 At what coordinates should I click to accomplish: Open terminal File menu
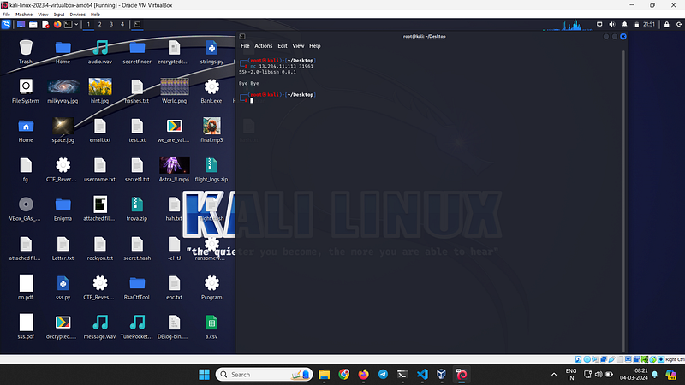tap(245, 46)
